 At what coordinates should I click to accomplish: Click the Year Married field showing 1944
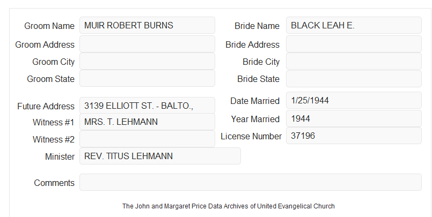(x=354, y=118)
